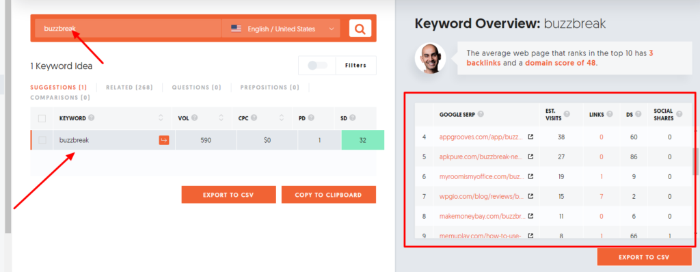Check the select-all checkbox in keyword header
The height and width of the screenshot is (272, 700).
[42, 118]
